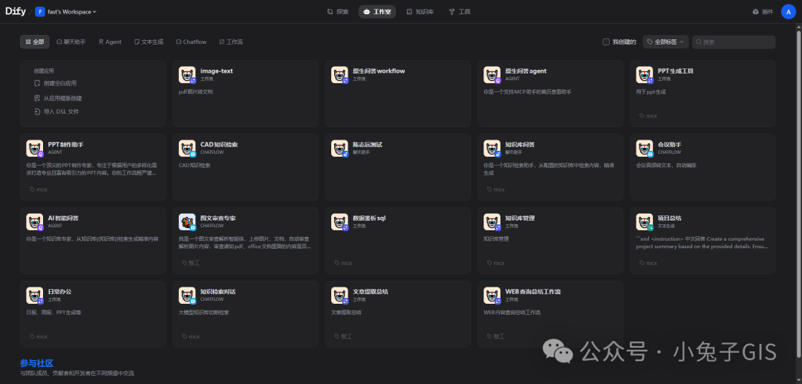Open the user account avatar A
This screenshot has width=802, height=384.
[788, 12]
